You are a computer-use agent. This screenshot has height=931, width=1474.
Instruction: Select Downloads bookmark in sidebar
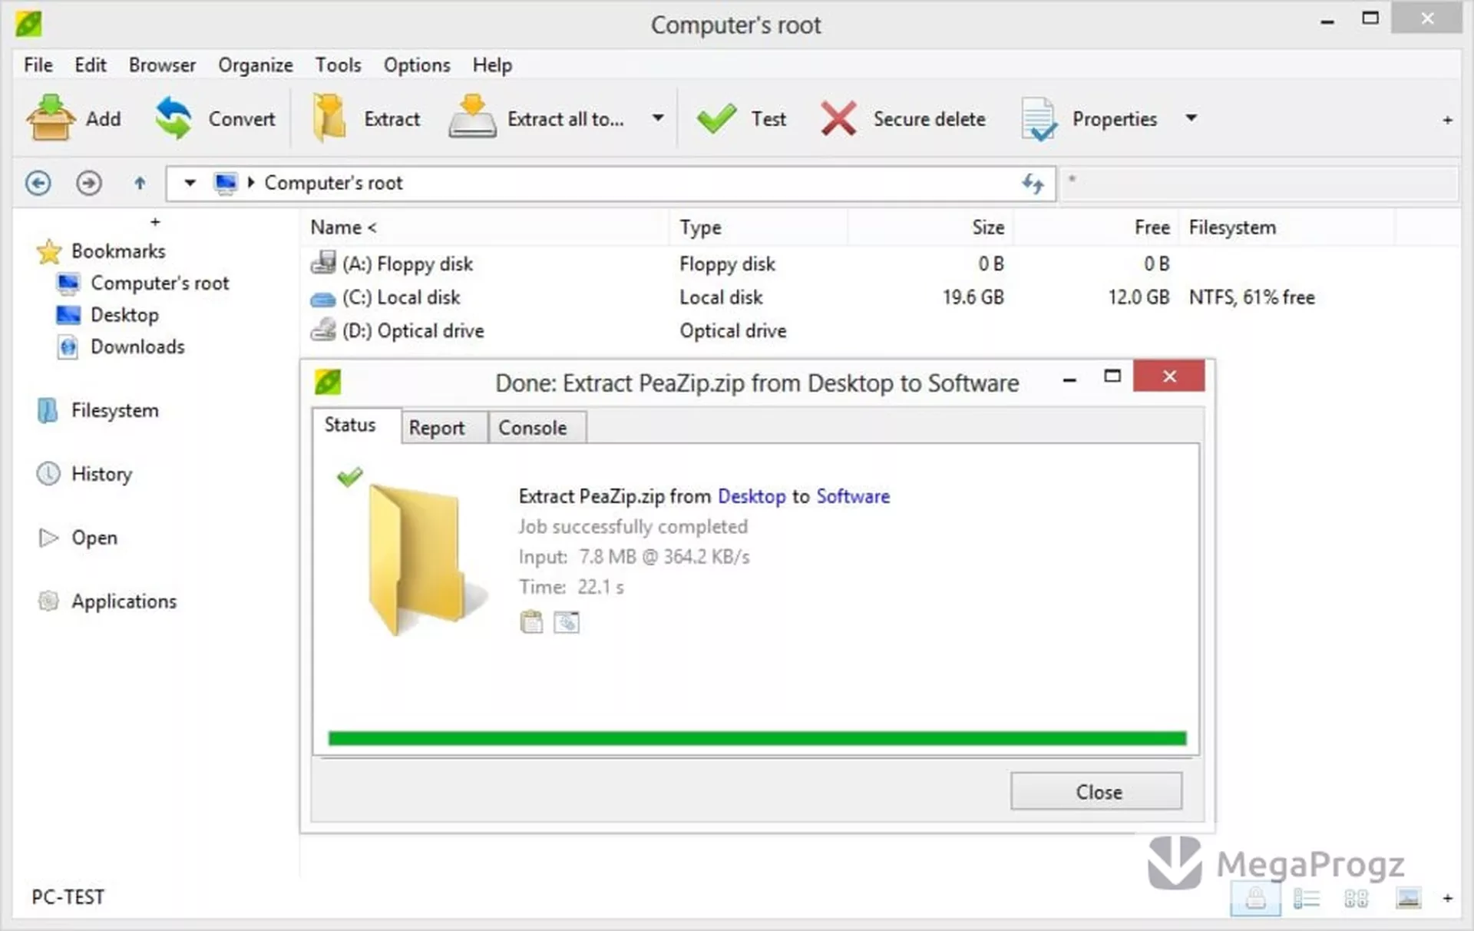[137, 346]
